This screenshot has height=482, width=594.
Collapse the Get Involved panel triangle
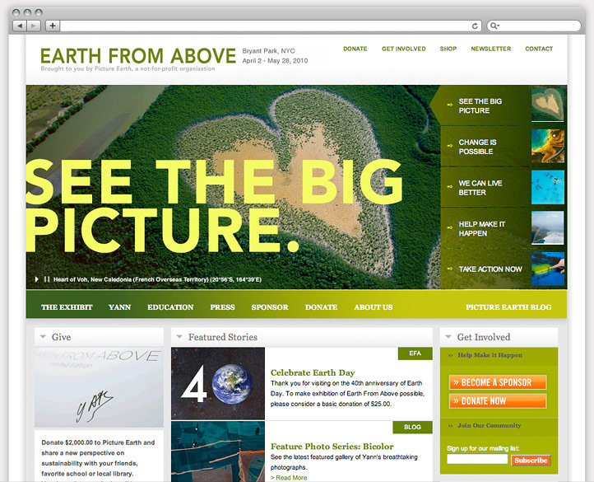click(448, 337)
